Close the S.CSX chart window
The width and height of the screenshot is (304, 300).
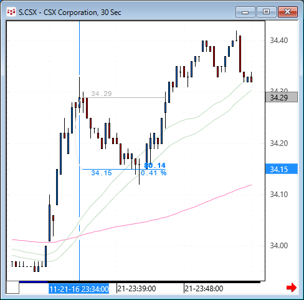pyautogui.click(x=288, y=12)
